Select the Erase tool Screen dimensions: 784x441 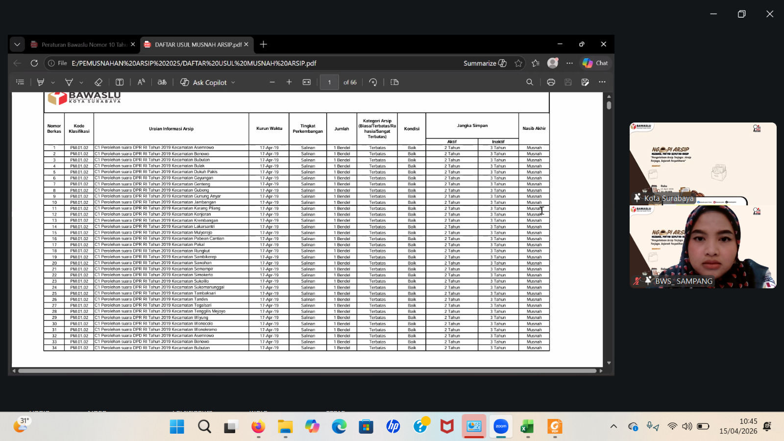(x=98, y=82)
